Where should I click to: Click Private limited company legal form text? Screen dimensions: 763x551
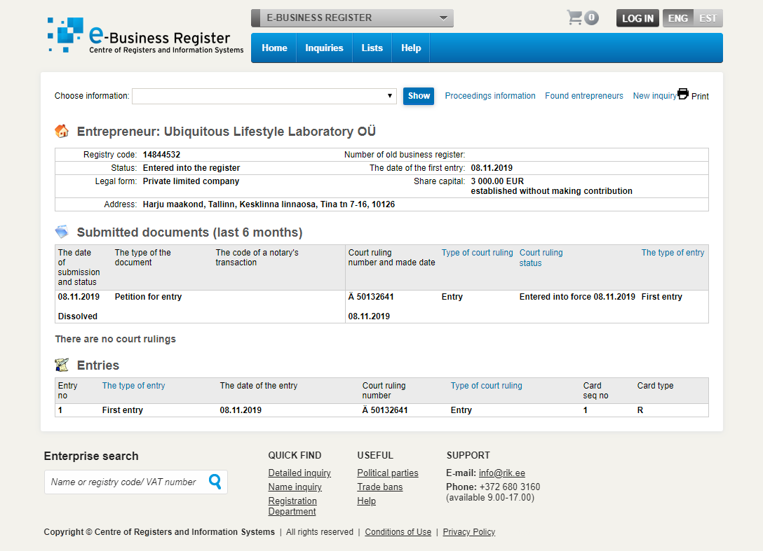191,181
